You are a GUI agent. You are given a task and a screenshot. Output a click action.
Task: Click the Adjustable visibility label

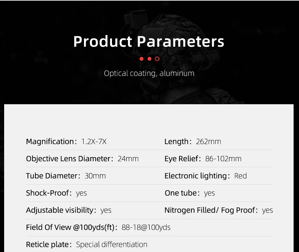coord(59,210)
